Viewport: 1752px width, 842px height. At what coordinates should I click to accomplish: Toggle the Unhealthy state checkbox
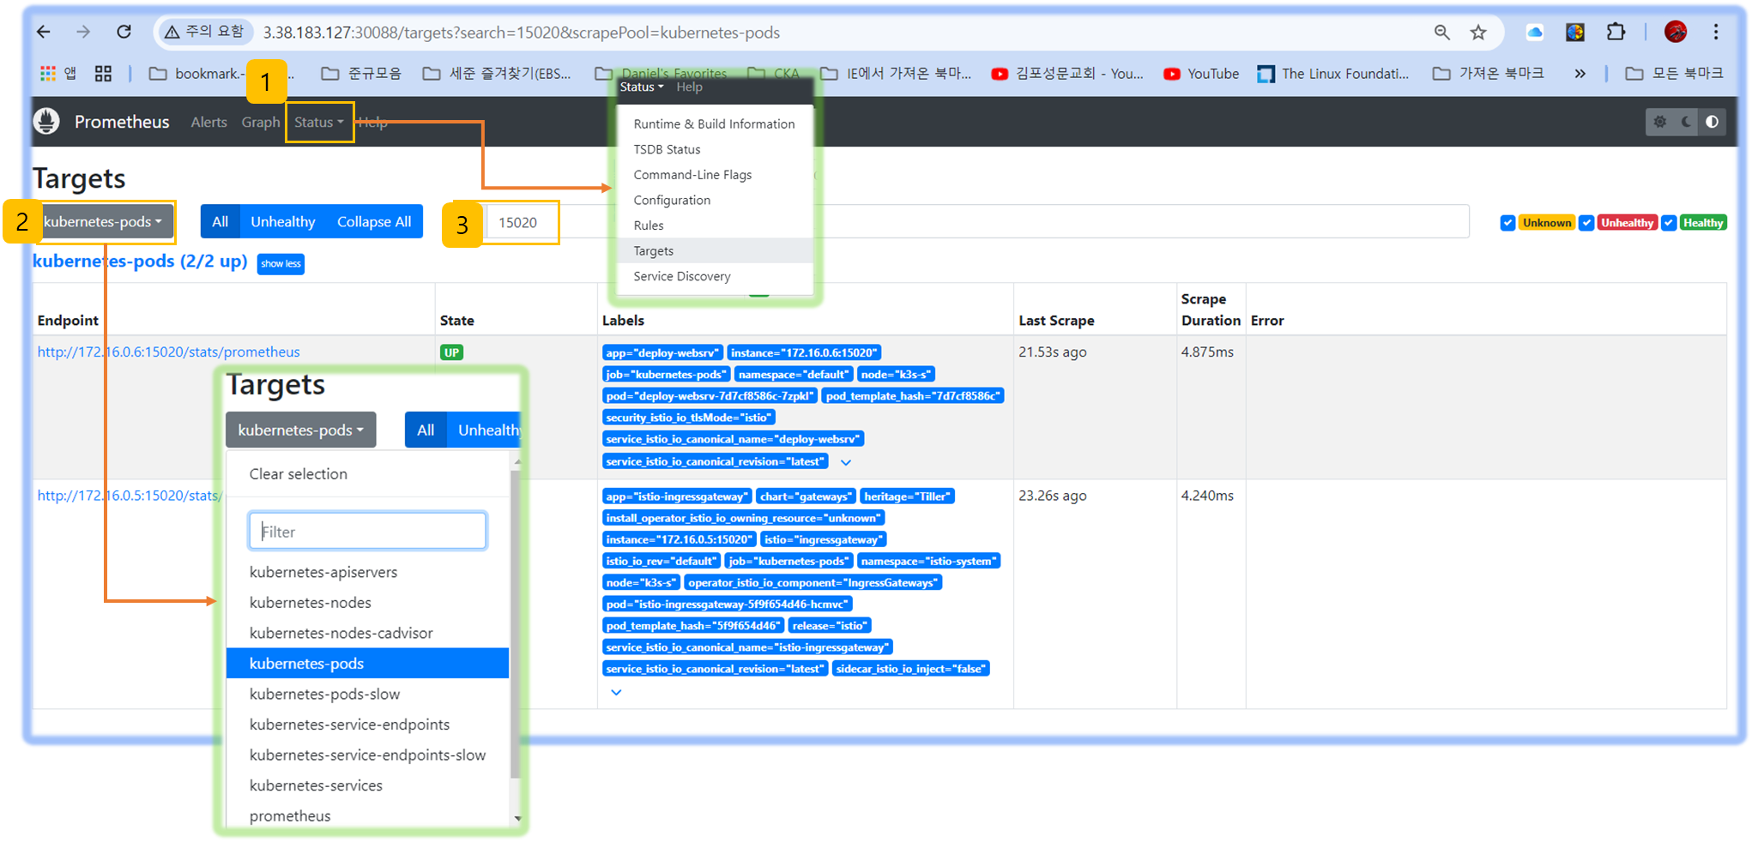pyautogui.click(x=1586, y=223)
